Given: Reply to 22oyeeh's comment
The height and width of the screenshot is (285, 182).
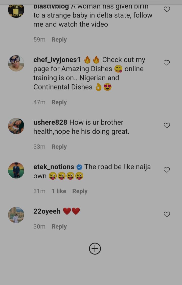Looking at the screenshot, I should coord(59,227).
